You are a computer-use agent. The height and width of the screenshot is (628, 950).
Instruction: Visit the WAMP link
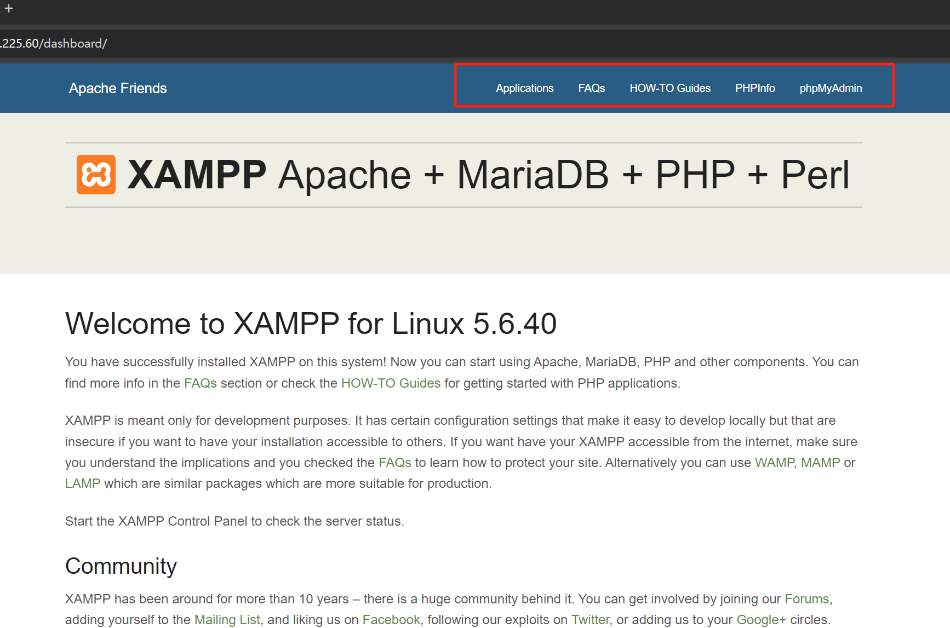coord(775,463)
